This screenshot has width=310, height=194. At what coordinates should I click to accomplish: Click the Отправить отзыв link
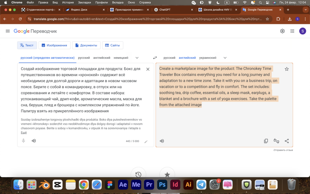pos(283,150)
